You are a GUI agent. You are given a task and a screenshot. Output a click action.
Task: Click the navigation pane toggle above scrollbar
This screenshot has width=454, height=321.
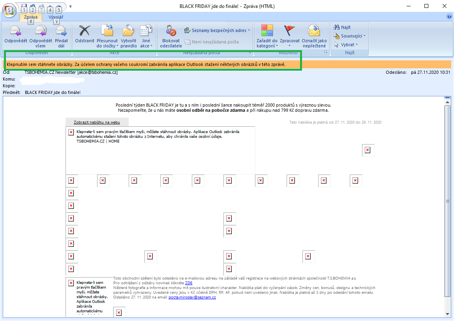(447, 98)
